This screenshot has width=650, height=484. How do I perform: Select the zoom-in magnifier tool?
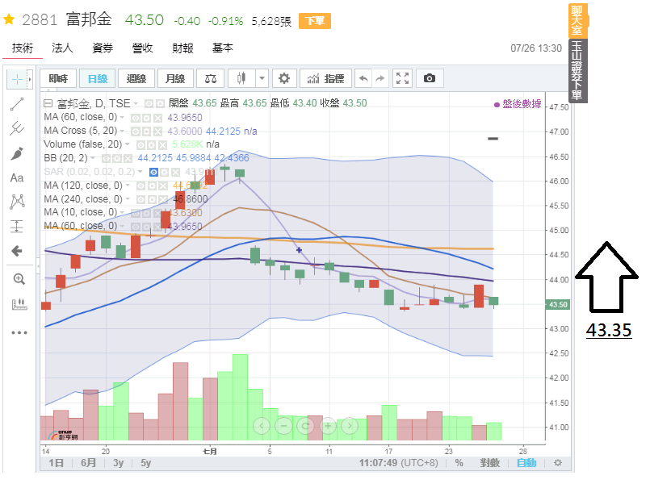pyautogui.click(x=19, y=279)
